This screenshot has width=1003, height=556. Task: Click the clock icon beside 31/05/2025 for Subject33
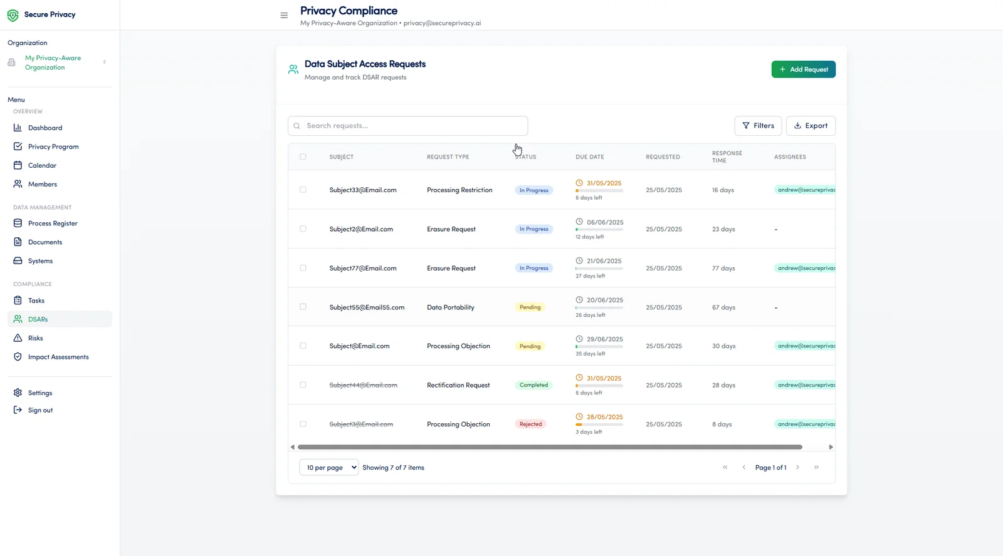(x=579, y=183)
